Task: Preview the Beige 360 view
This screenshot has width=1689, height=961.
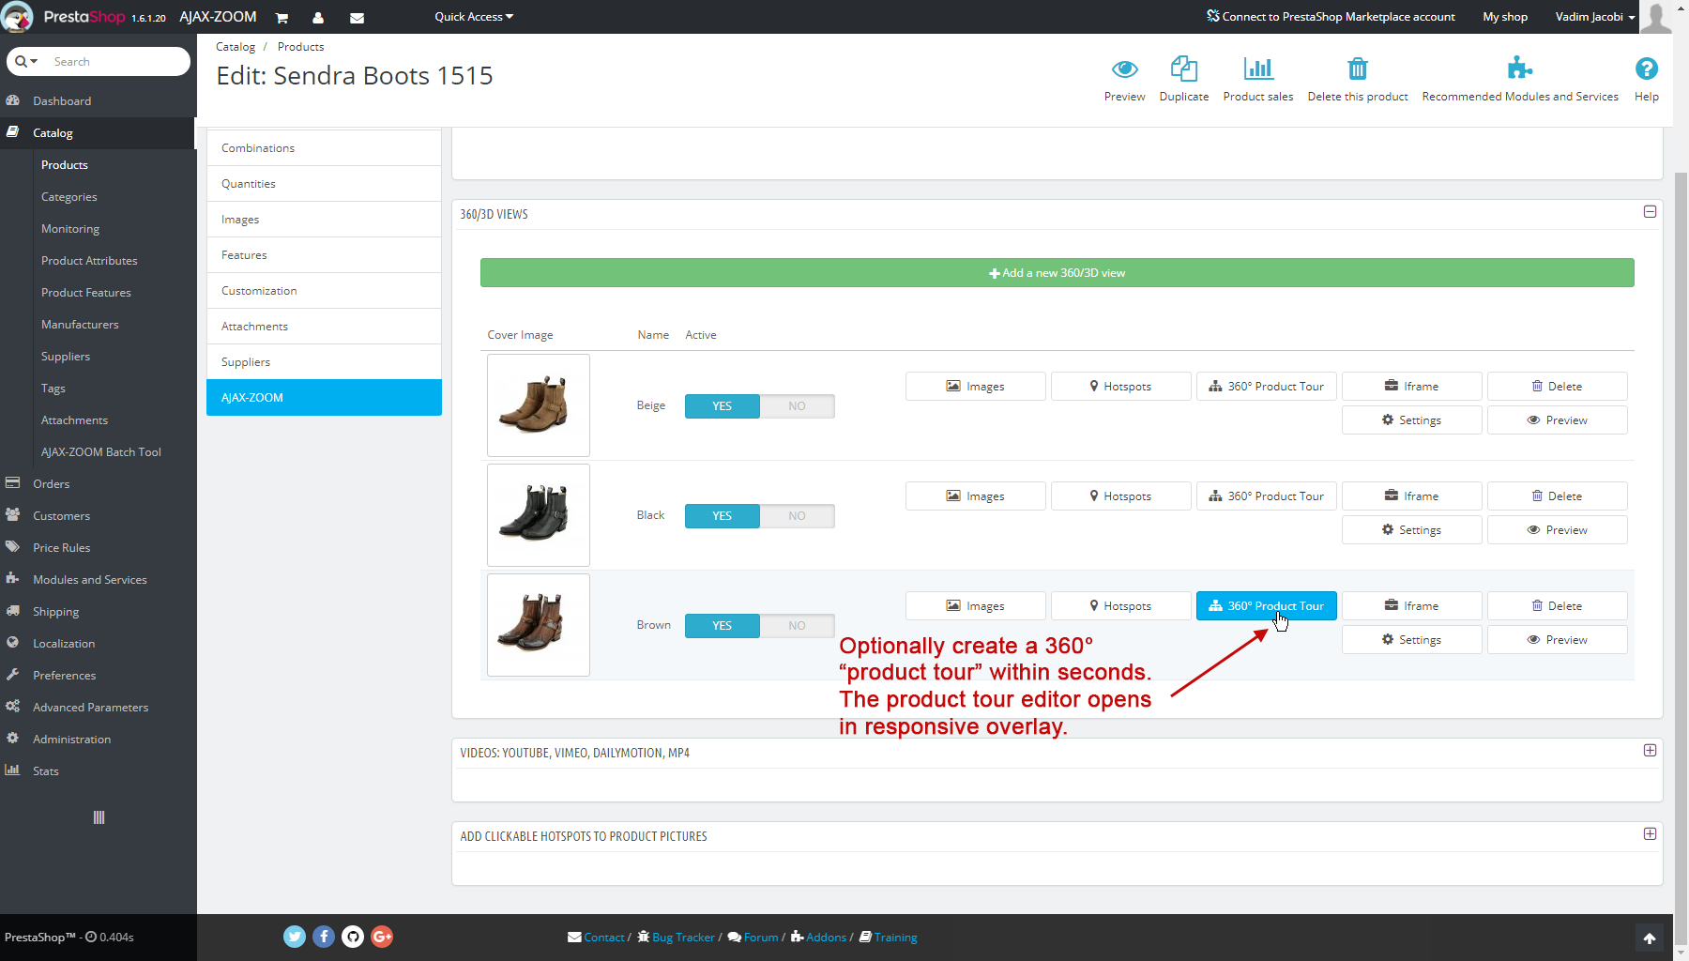Action: [1557, 420]
